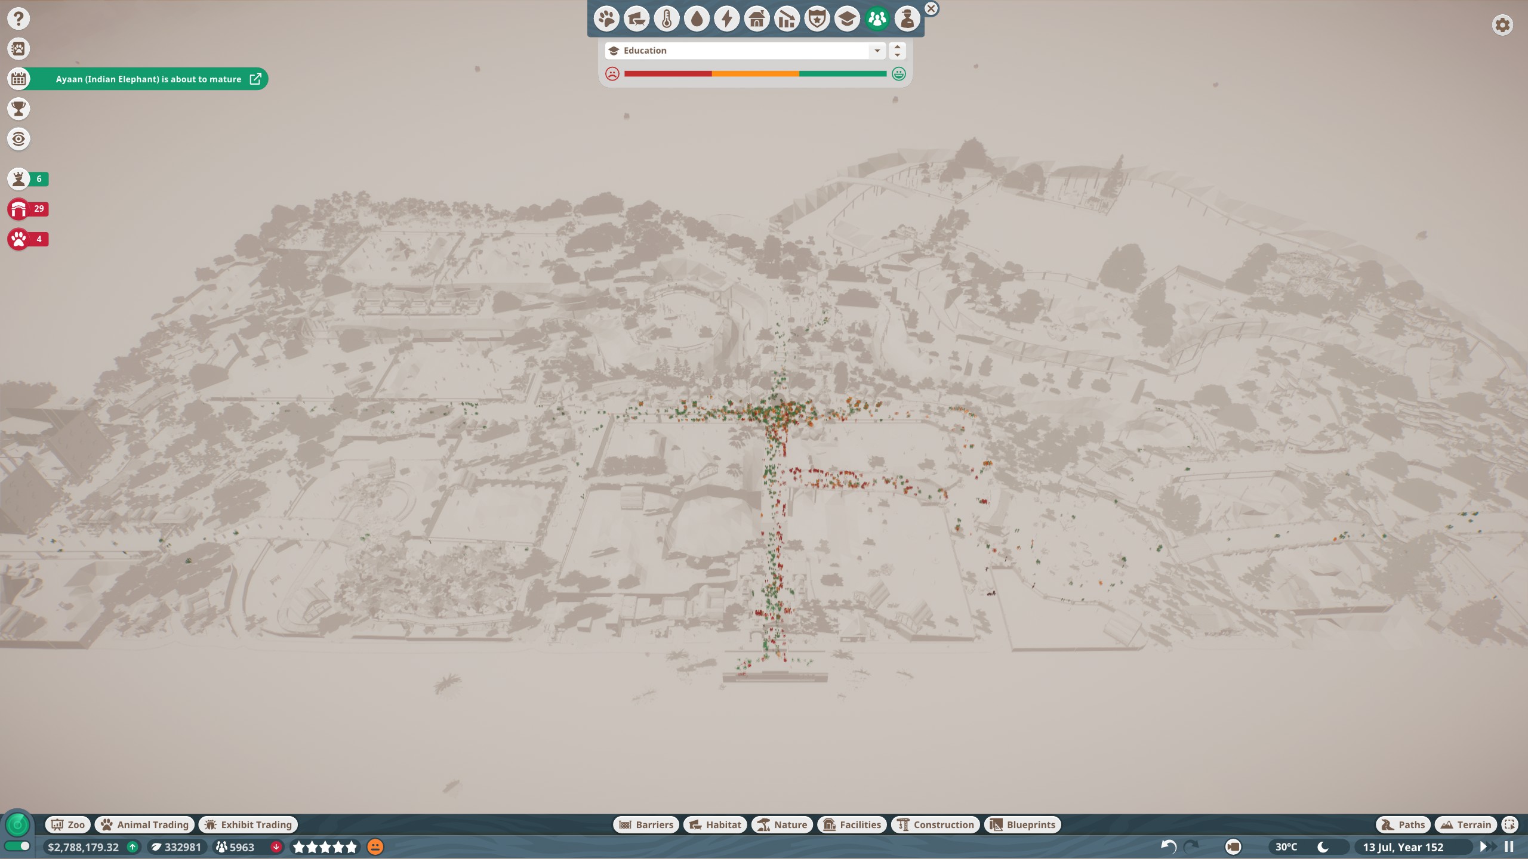Click the sad face legend icon
Screen dimensions: 1528x859
click(x=612, y=74)
